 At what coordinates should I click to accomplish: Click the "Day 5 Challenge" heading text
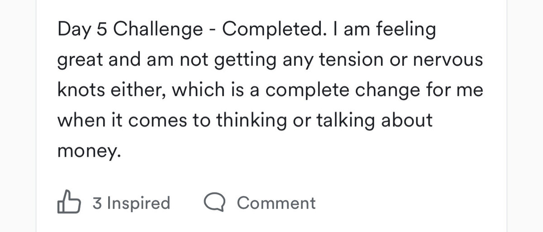point(130,30)
